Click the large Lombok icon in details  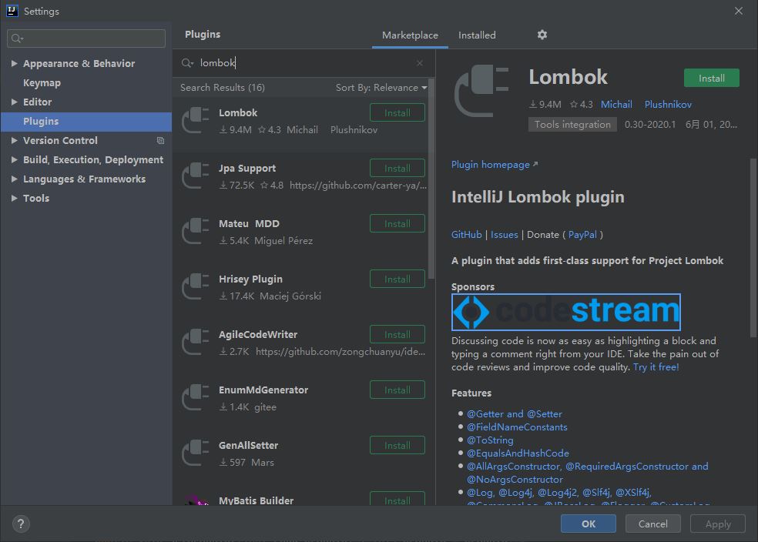click(481, 91)
